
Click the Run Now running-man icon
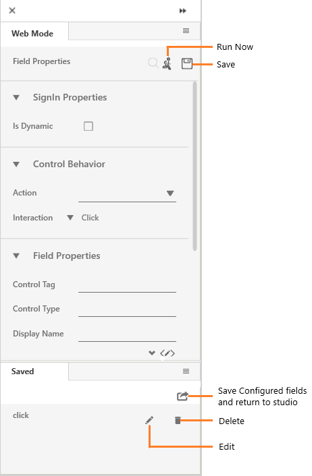coord(167,63)
